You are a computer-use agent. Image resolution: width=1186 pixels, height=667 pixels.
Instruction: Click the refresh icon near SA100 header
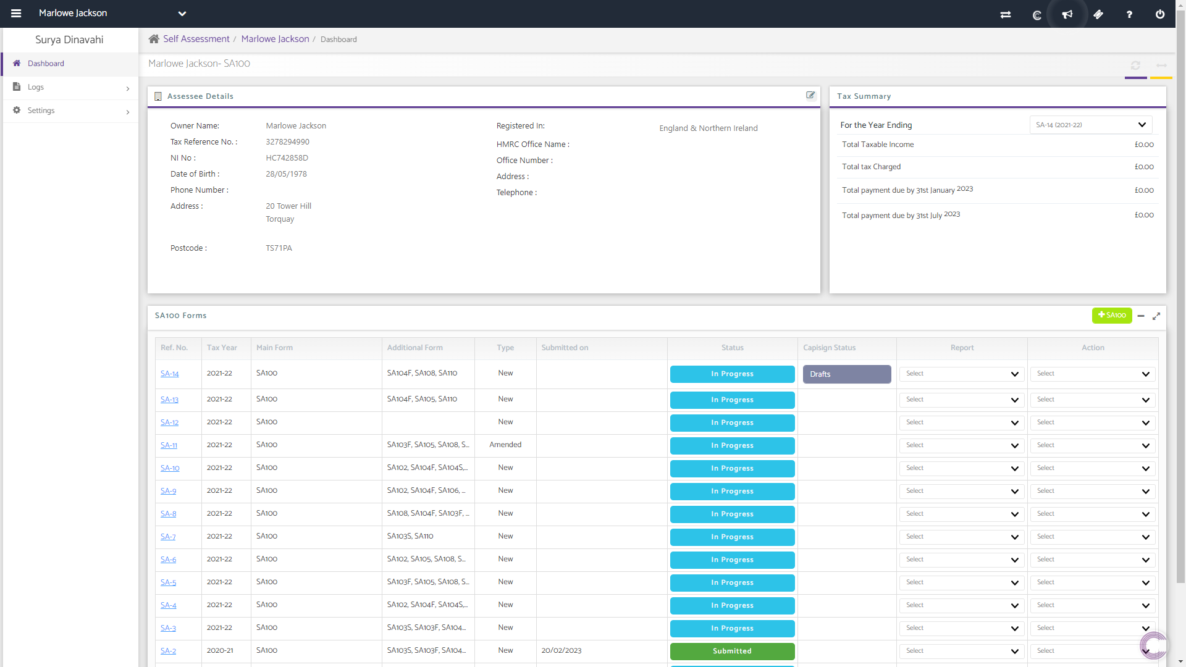1135,65
